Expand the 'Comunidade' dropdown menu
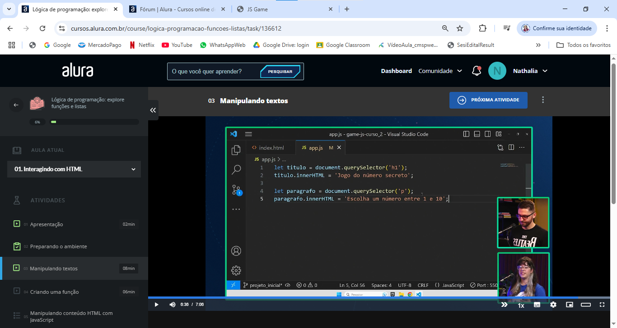 point(440,71)
